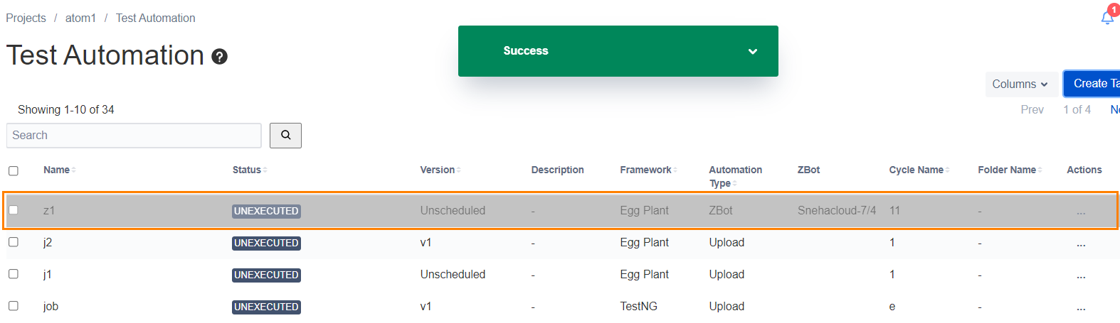Click into the Search input field
Viewport: 1120px width, 323px height.
tap(134, 136)
